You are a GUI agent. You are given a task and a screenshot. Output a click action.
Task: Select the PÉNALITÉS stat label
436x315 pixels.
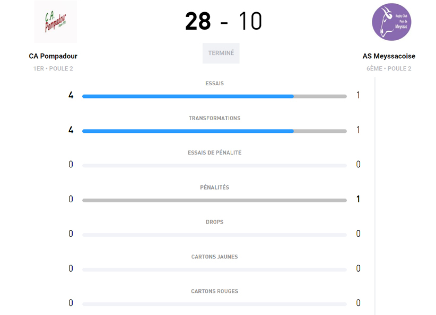tap(214, 187)
